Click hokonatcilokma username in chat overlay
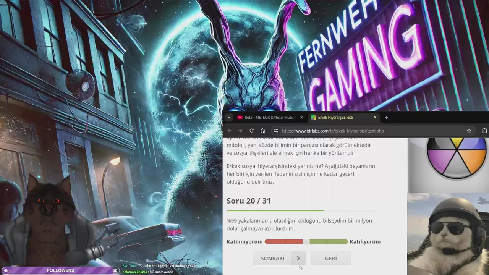Screen dimensions: 489x275 point(135,272)
